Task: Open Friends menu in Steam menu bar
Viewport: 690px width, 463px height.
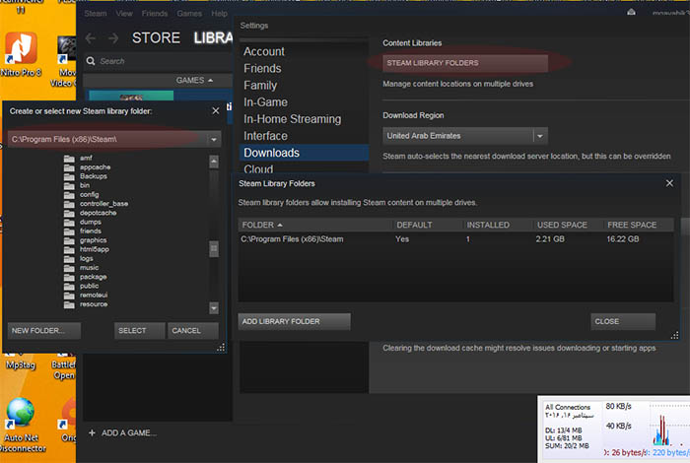Action: pos(155,14)
